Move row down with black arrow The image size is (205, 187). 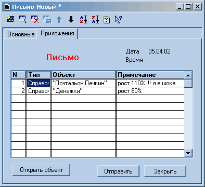coord(71,19)
